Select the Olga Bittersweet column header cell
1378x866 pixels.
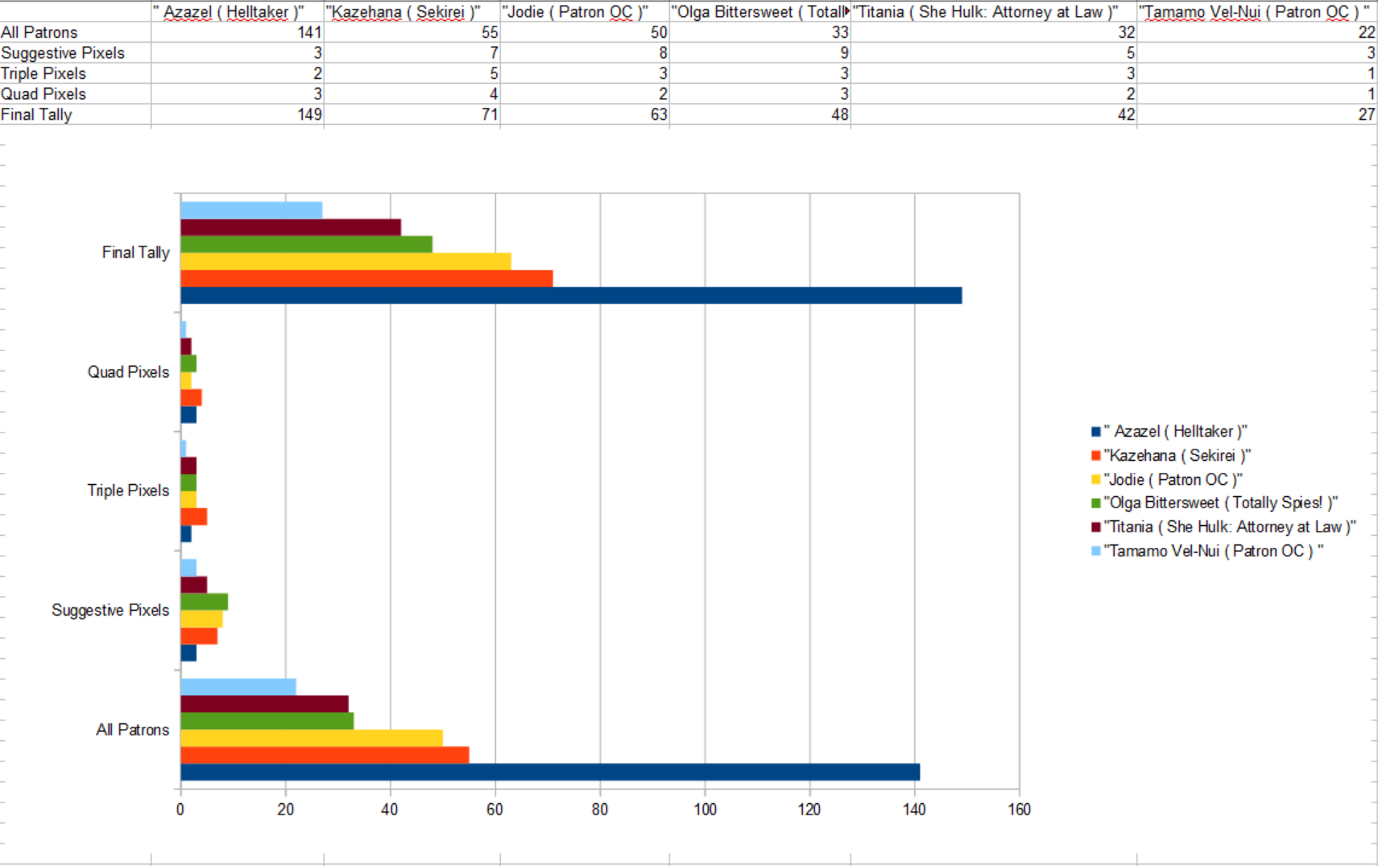point(759,11)
